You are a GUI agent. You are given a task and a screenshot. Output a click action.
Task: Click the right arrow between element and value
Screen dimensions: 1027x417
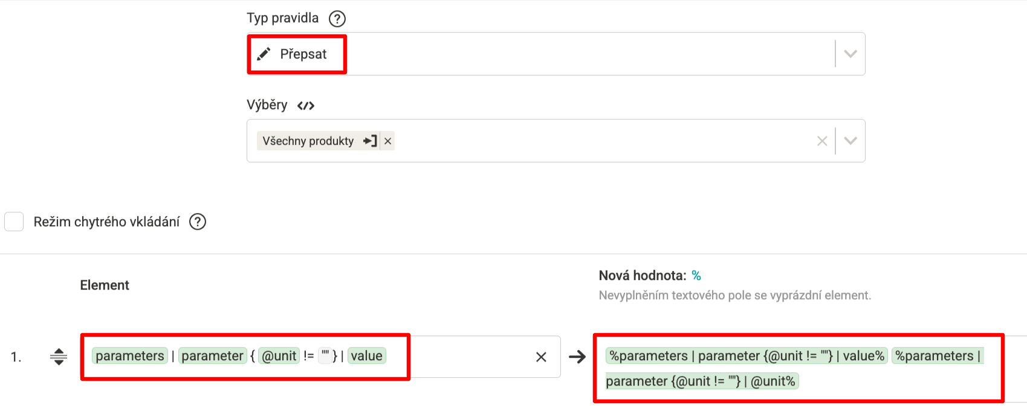pyautogui.click(x=577, y=357)
